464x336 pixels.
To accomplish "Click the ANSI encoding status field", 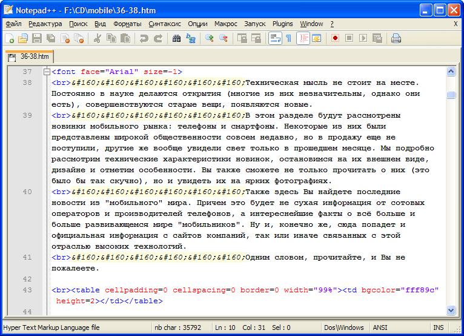I will [x=380, y=328].
